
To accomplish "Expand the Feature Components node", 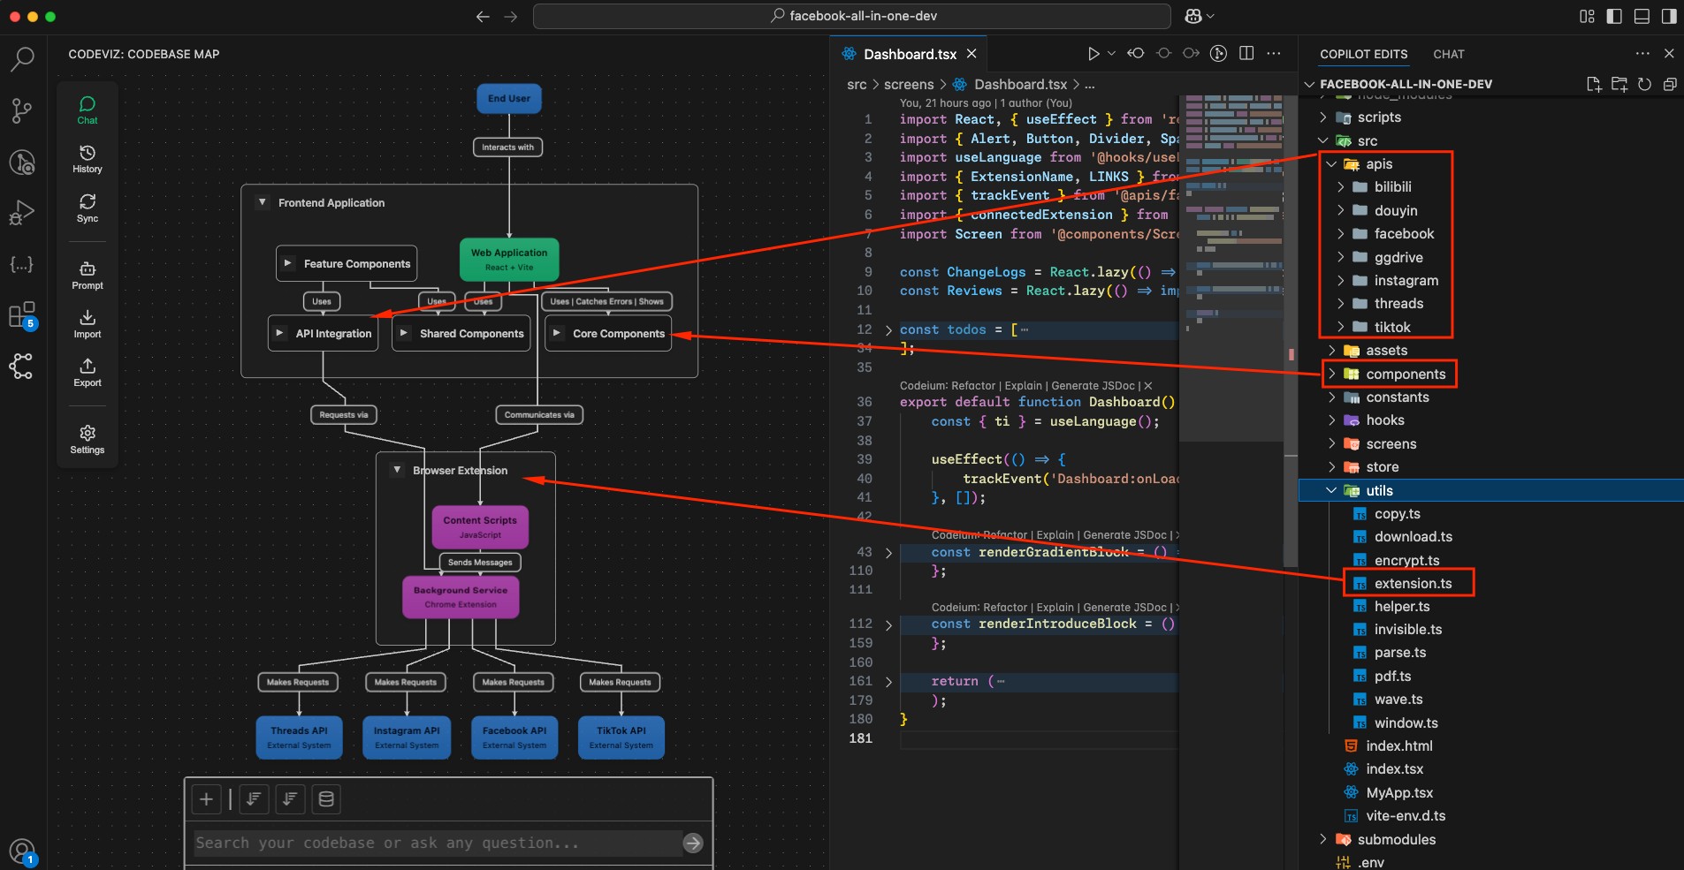I will (x=287, y=263).
